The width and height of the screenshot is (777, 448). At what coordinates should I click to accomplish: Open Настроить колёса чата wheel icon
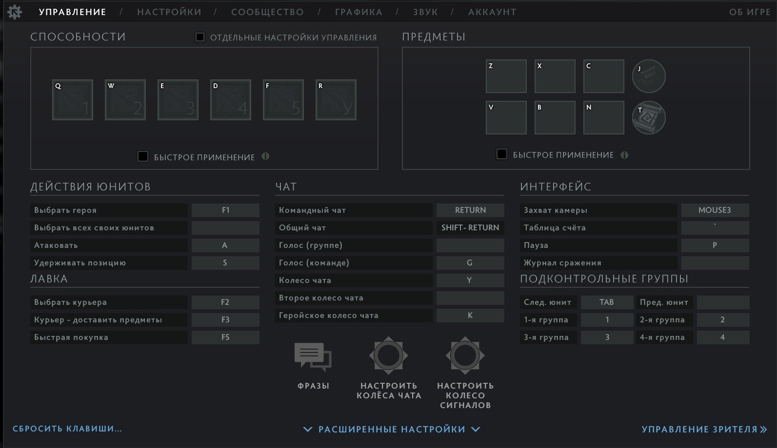(x=388, y=356)
